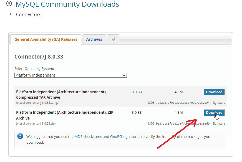The height and width of the screenshot is (162, 242).
Task: Open Signature link for the tar.gz file
Action: coord(219,103)
